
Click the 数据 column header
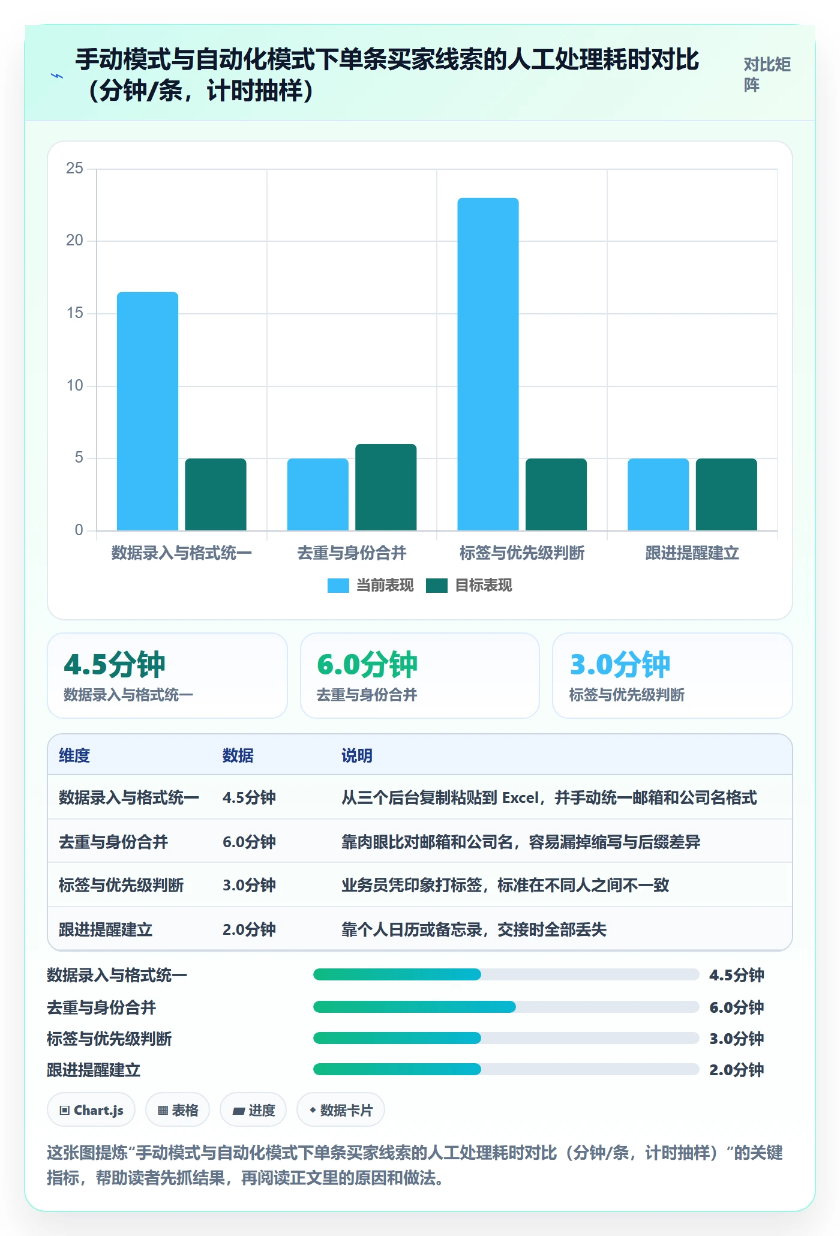(238, 755)
